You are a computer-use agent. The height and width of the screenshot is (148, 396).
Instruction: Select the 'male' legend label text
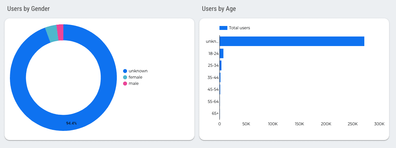pyautogui.click(x=134, y=84)
